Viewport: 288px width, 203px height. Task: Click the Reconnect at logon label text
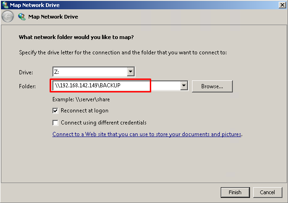click(x=85, y=111)
